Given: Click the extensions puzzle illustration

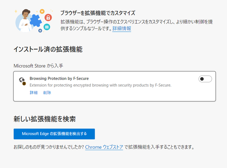Looking at the screenshot, I should coord(34,20).
